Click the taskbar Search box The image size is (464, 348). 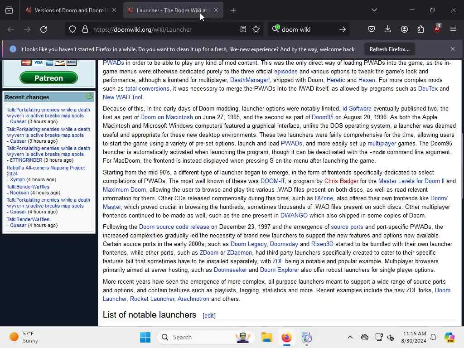pos(206,337)
